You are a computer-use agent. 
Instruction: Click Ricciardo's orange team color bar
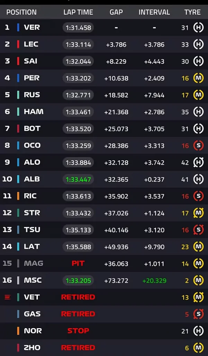click(x=18, y=196)
